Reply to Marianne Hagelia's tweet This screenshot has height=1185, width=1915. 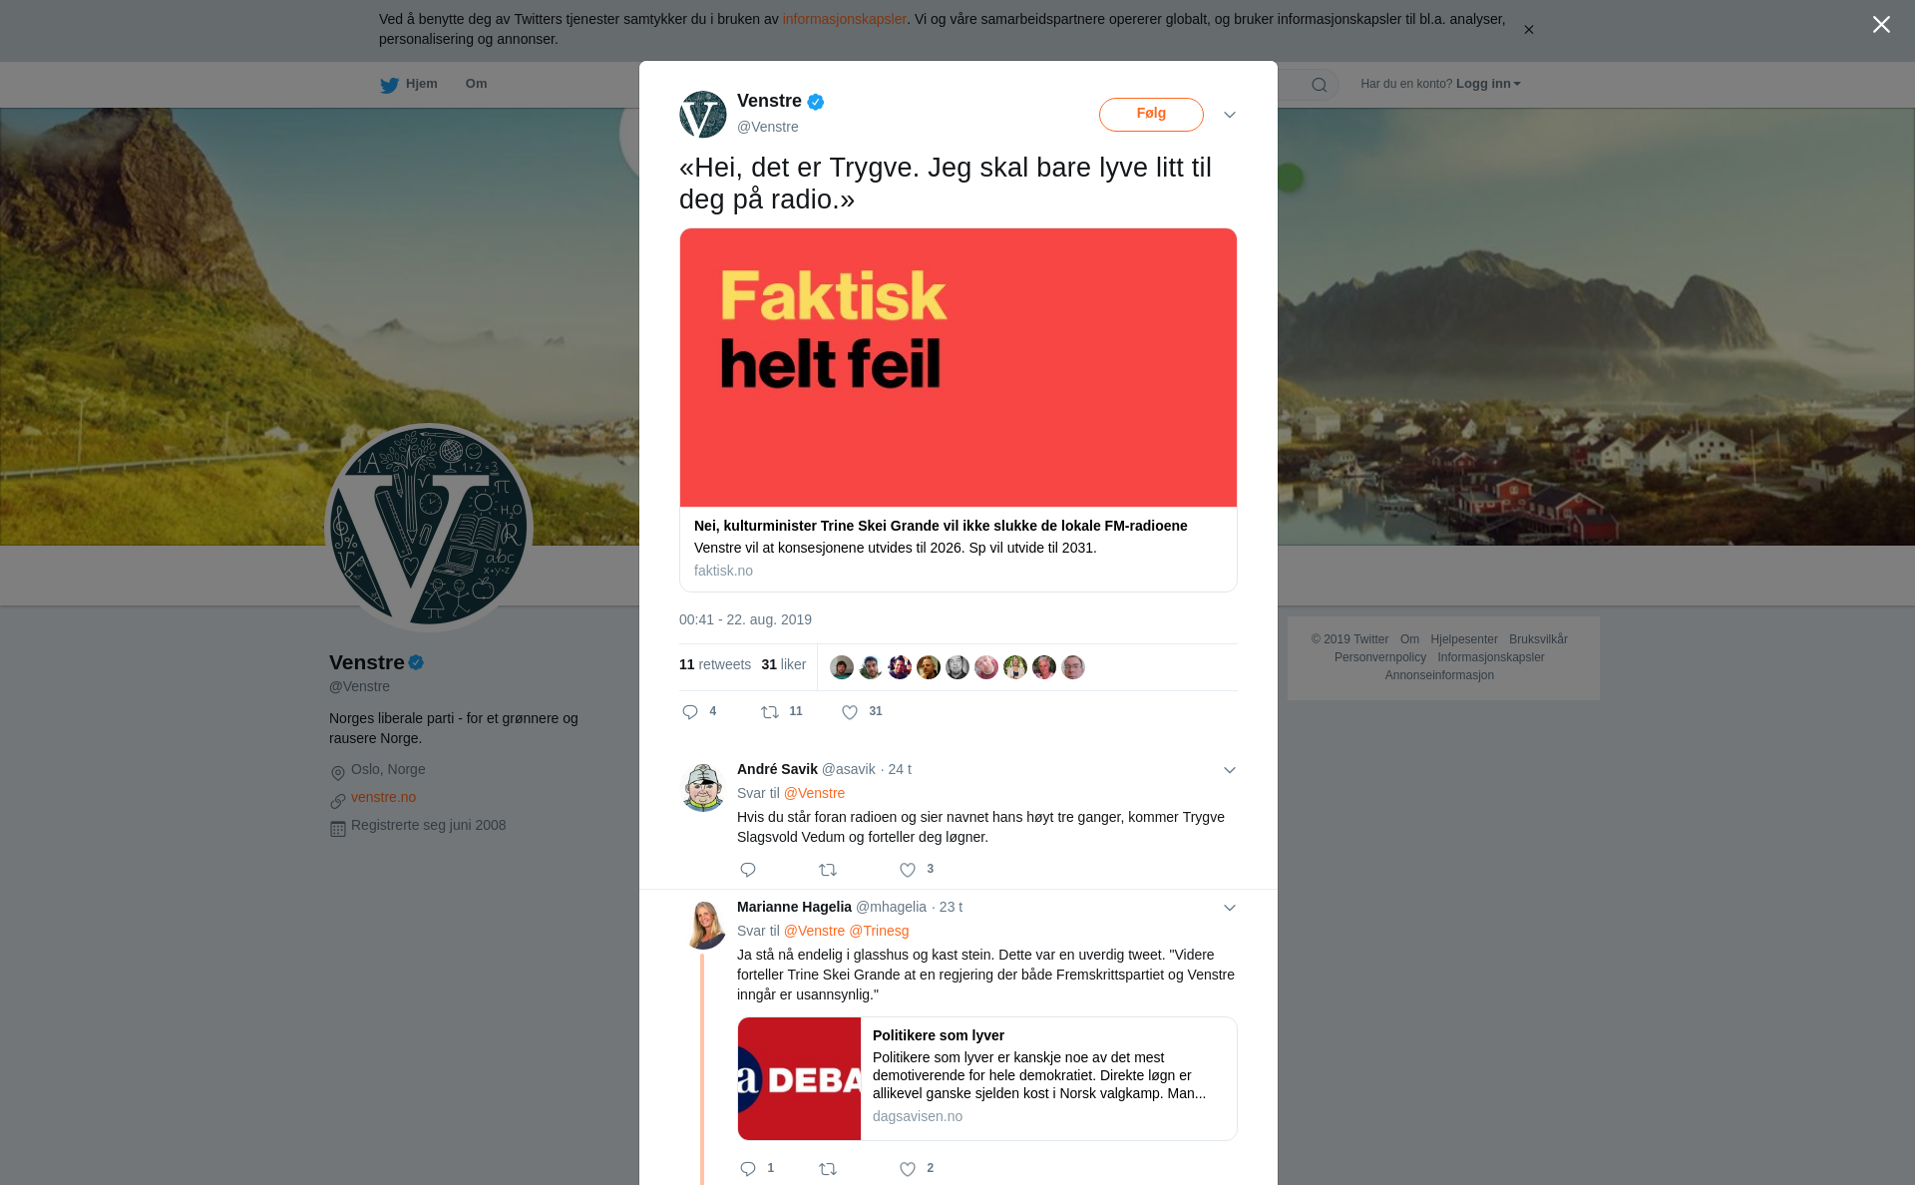point(748,1169)
